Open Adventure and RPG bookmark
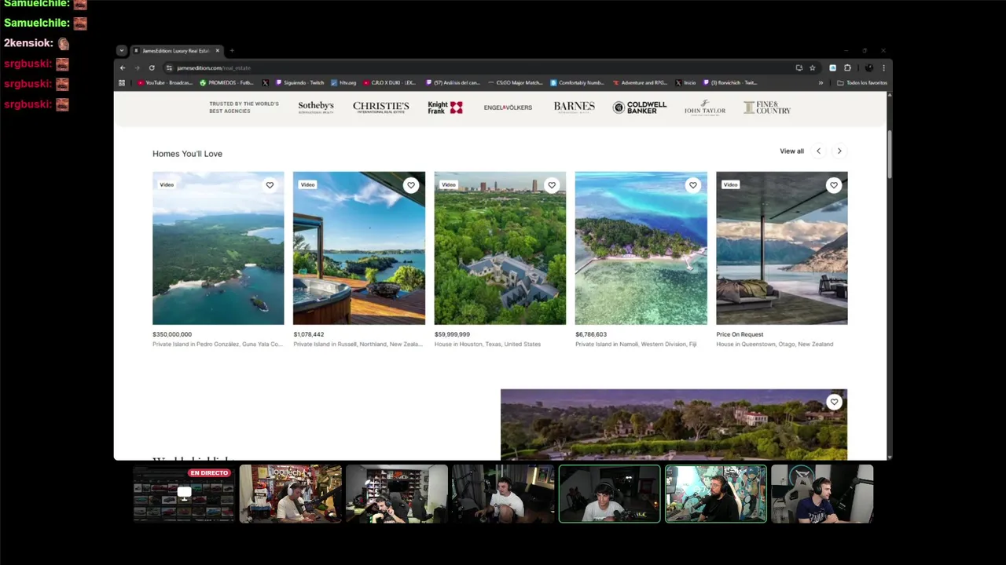The width and height of the screenshot is (1006, 565). click(640, 82)
